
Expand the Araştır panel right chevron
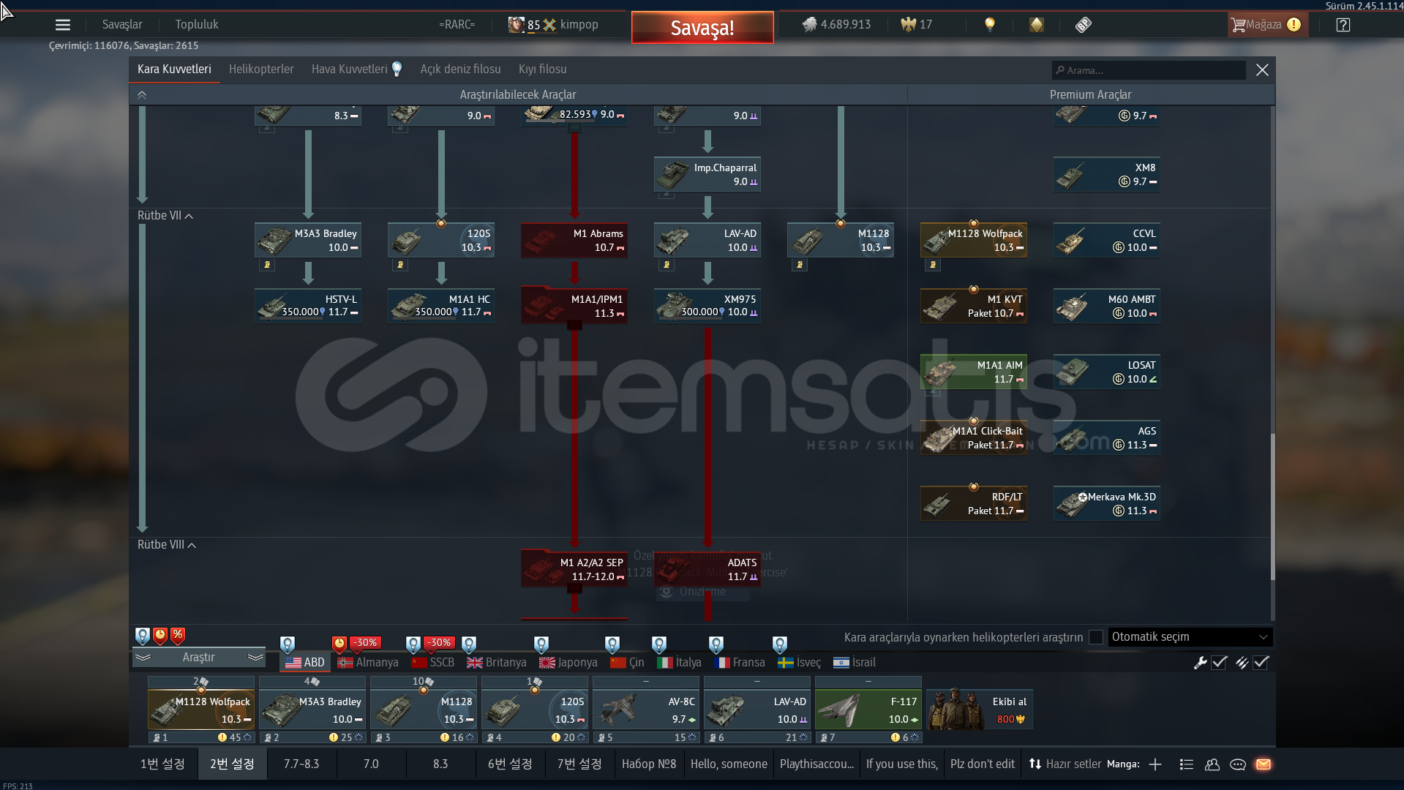pyautogui.click(x=255, y=657)
